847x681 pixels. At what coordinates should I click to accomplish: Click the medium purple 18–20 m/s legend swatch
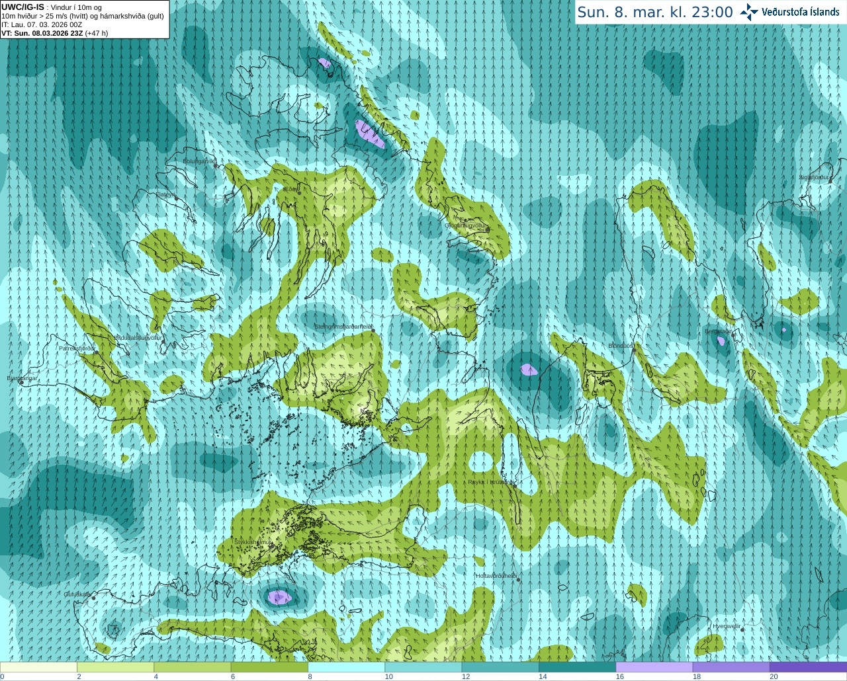click(x=731, y=667)
